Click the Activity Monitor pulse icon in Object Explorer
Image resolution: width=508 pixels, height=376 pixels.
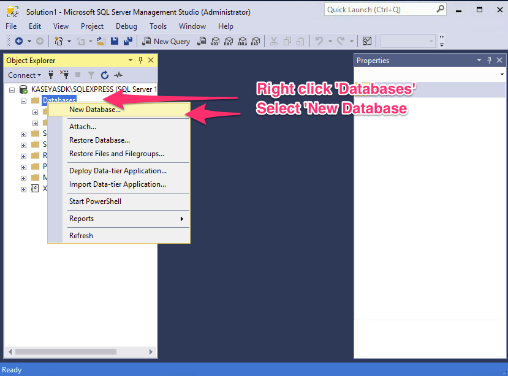point(118,75)
